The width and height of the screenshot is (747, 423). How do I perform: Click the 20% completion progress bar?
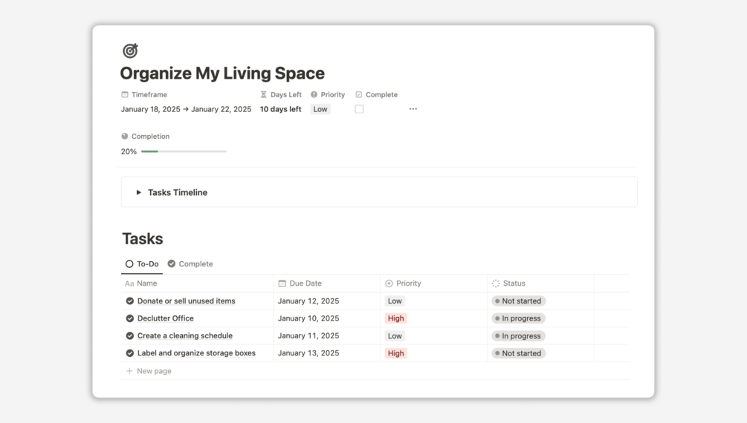click(x=184, y=151)
